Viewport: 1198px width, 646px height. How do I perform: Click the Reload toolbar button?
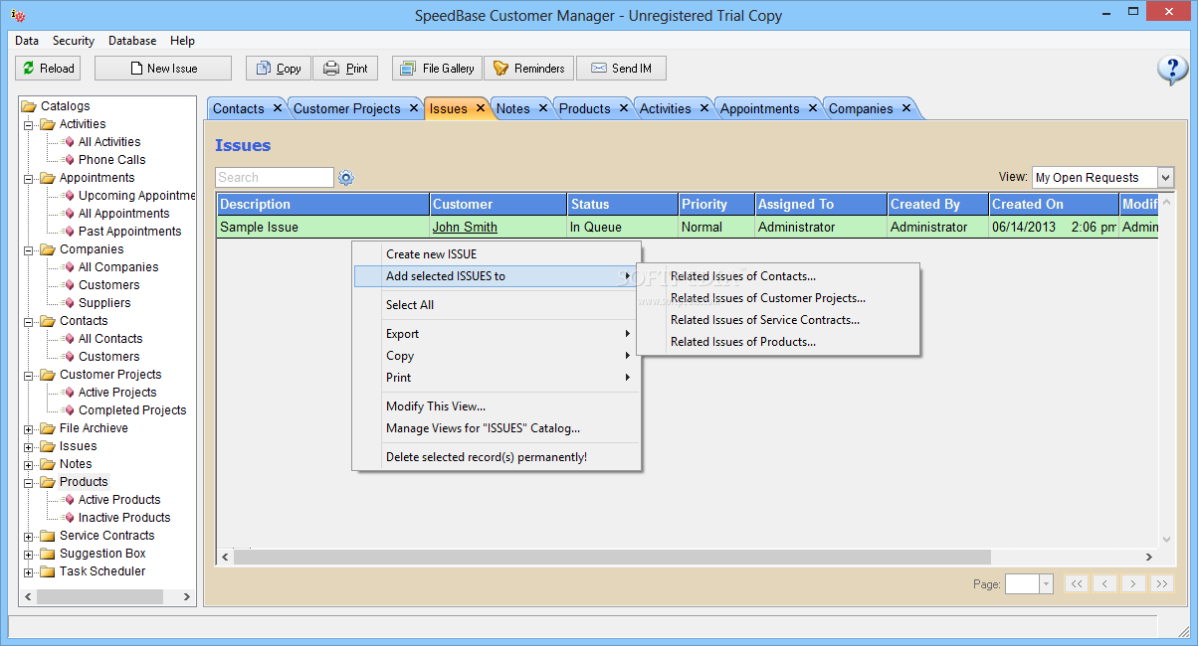48,69
